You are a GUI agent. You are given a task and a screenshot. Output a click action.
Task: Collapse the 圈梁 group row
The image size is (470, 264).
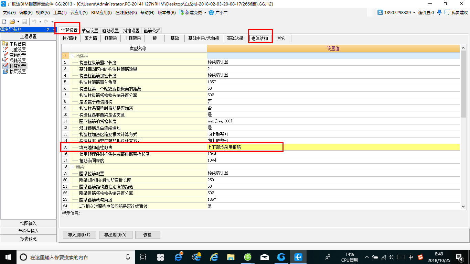coord(72,167)
